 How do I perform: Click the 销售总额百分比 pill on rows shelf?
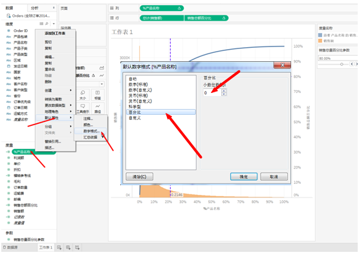pos(206,18)
